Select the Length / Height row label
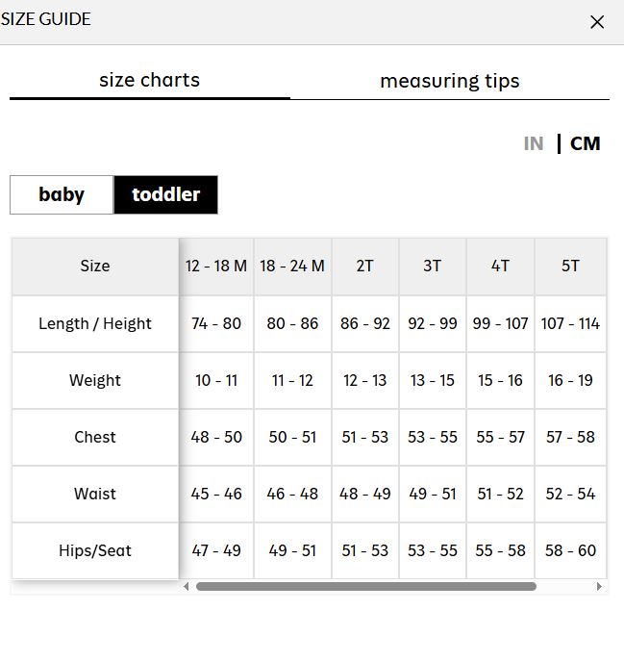This screenshot has width=624, height=661. [95, 323]
